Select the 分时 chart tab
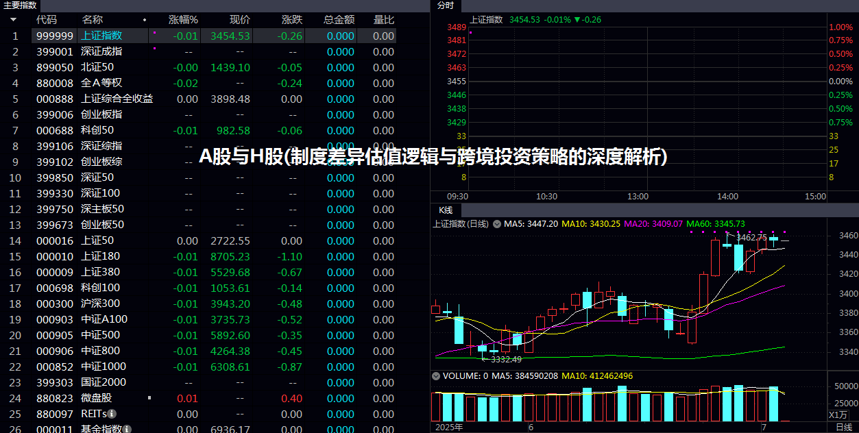 (x=445, y=5)
